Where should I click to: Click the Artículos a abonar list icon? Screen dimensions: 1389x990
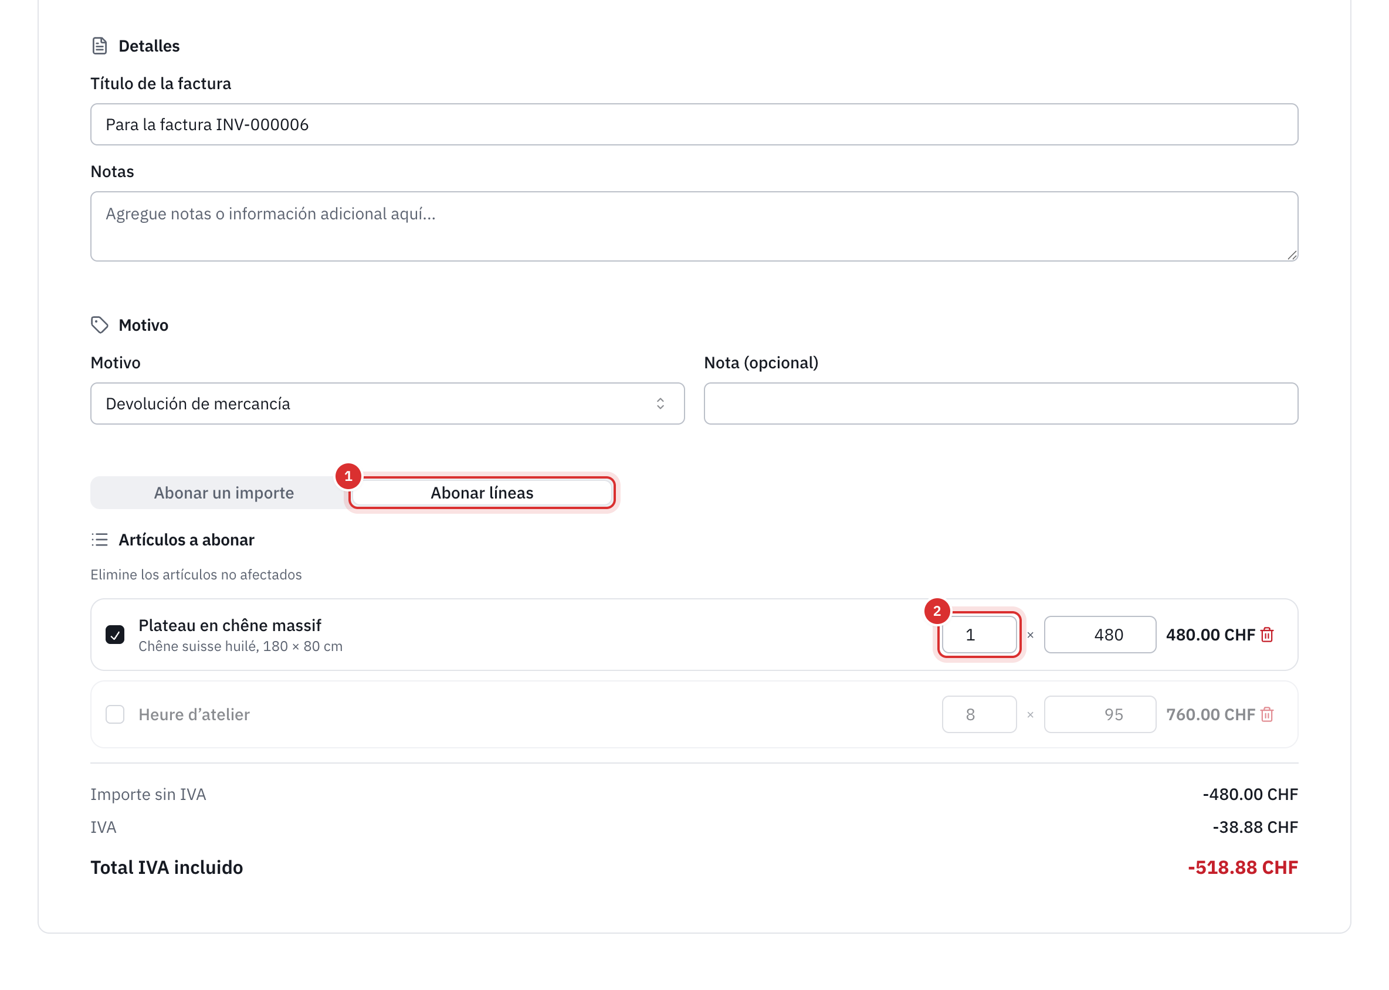pyautogui.click(x=99, y=540)
